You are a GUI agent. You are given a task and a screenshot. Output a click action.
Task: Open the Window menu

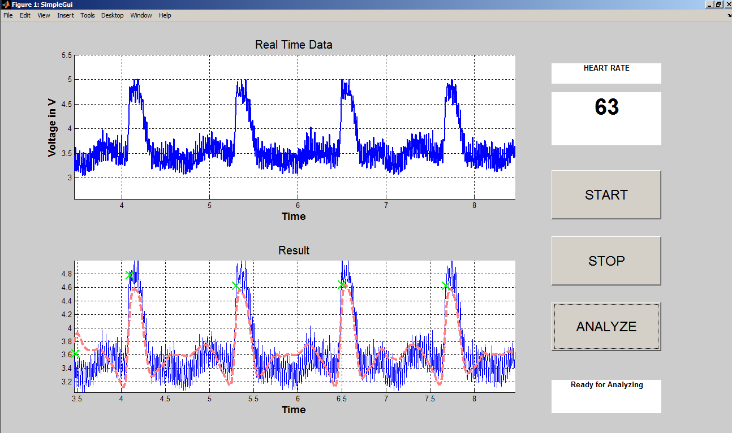coord(140,15)
